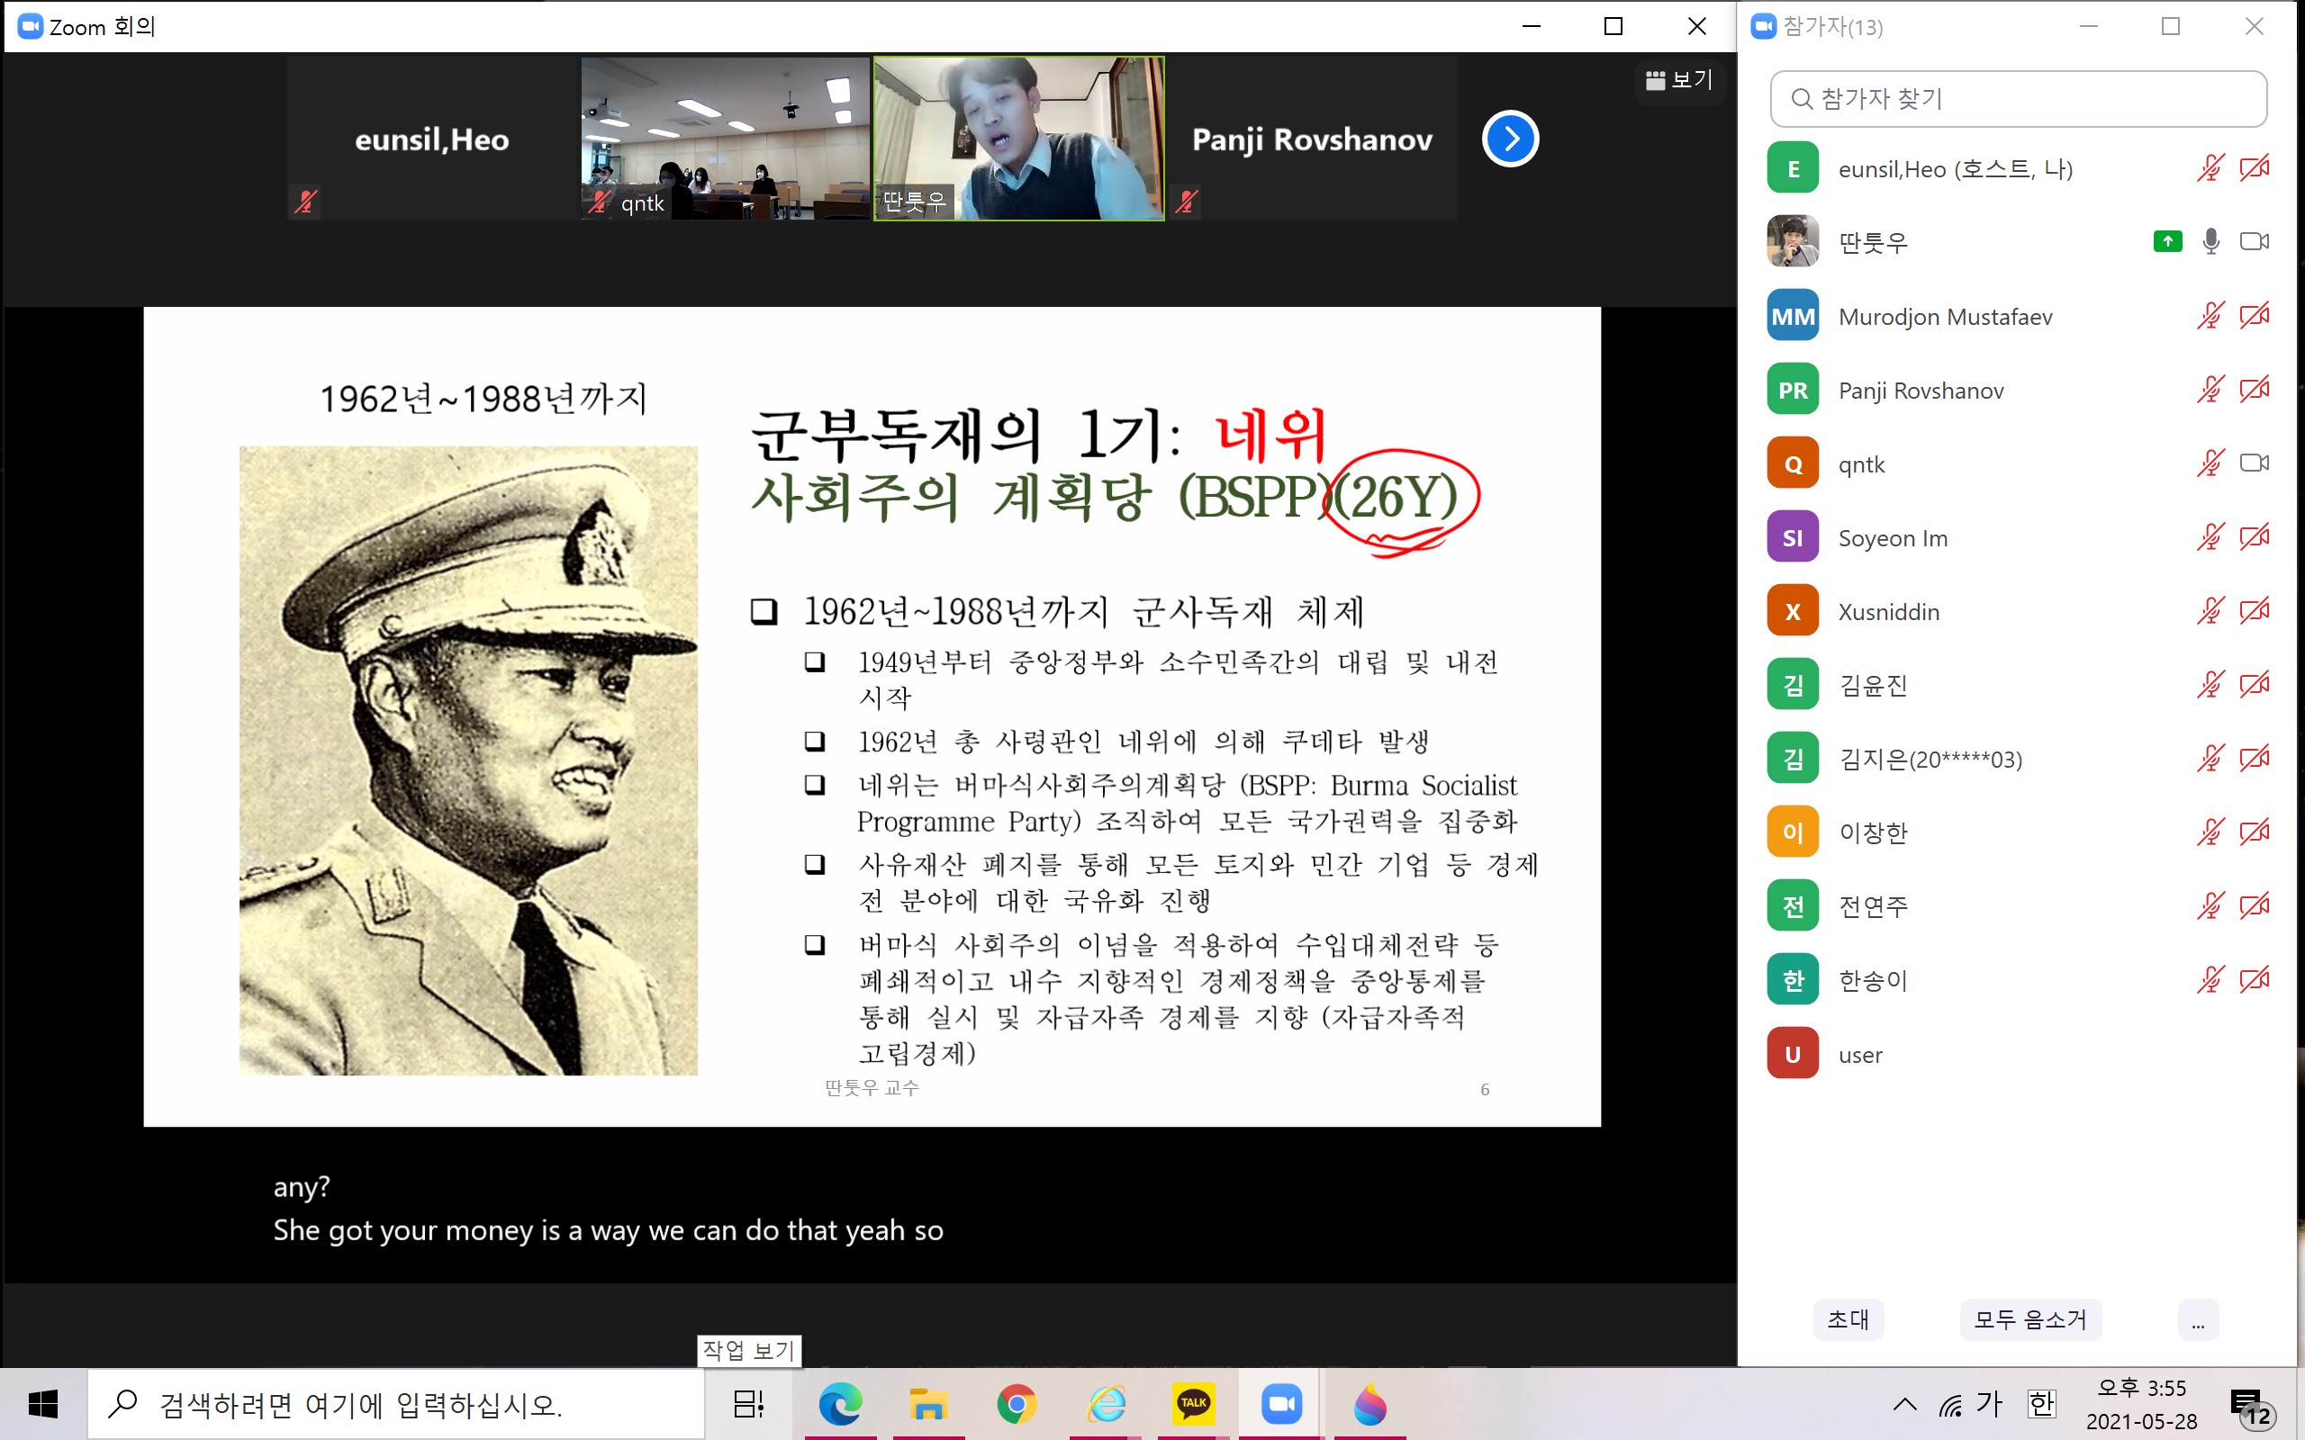Click the MM avatar for Murodjon Mustafaev
2305x1440 pixels.
[x=1793, y=316]
